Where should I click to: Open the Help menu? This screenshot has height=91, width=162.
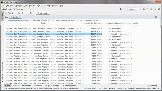click(61, 6)
